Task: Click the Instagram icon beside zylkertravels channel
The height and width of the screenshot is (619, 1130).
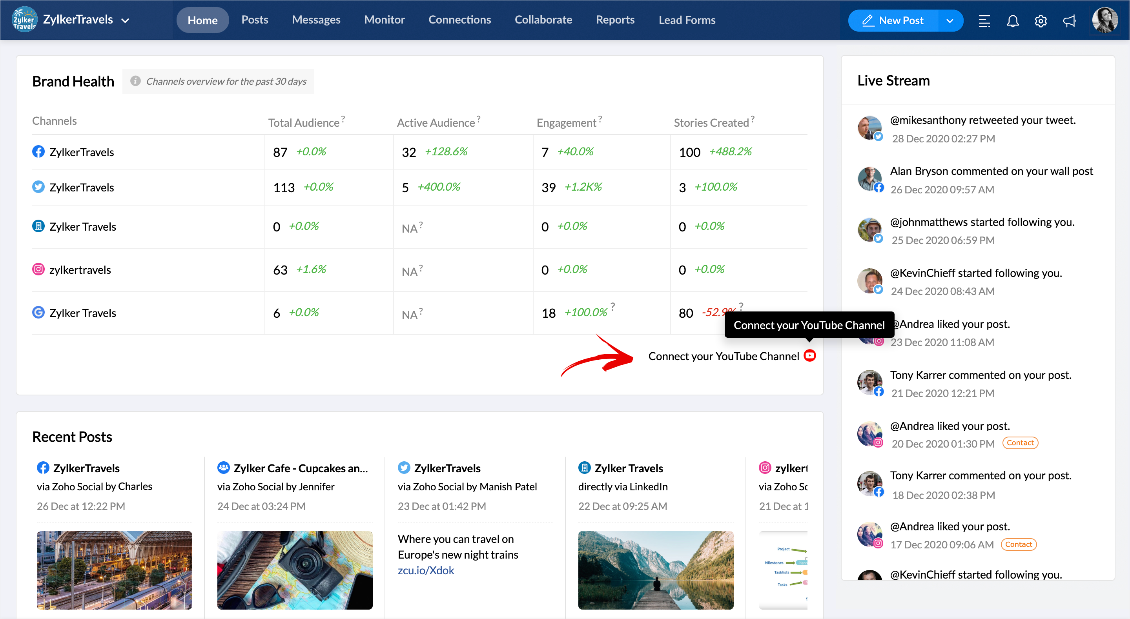Action: 38,269
